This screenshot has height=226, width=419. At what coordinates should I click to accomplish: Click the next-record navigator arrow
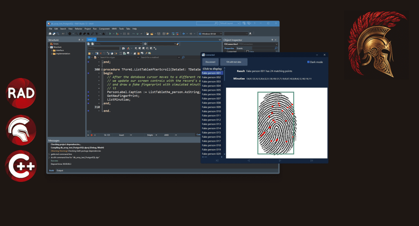[280, 161]
